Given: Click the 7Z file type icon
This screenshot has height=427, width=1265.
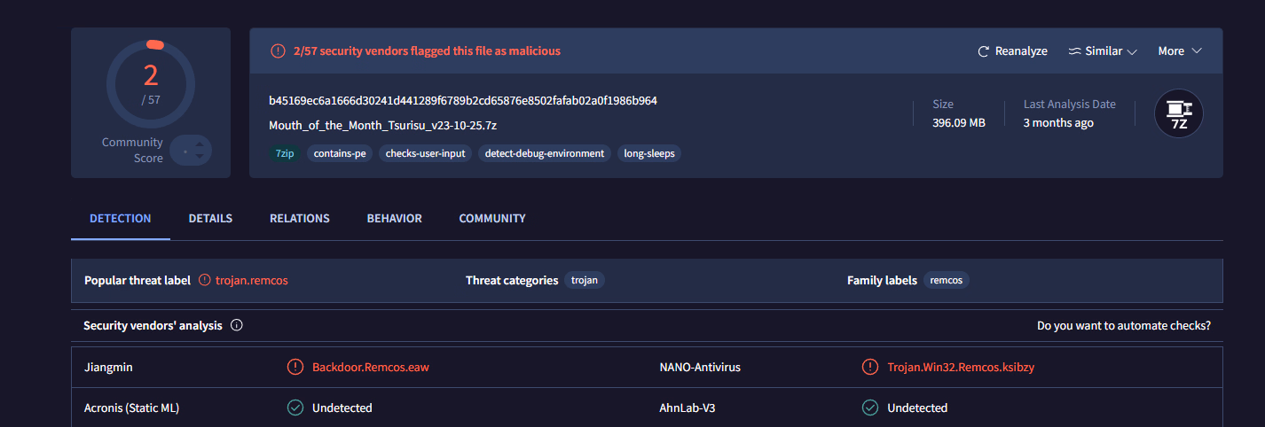Looking at the screenshot, I should (x=1178, y=114).
